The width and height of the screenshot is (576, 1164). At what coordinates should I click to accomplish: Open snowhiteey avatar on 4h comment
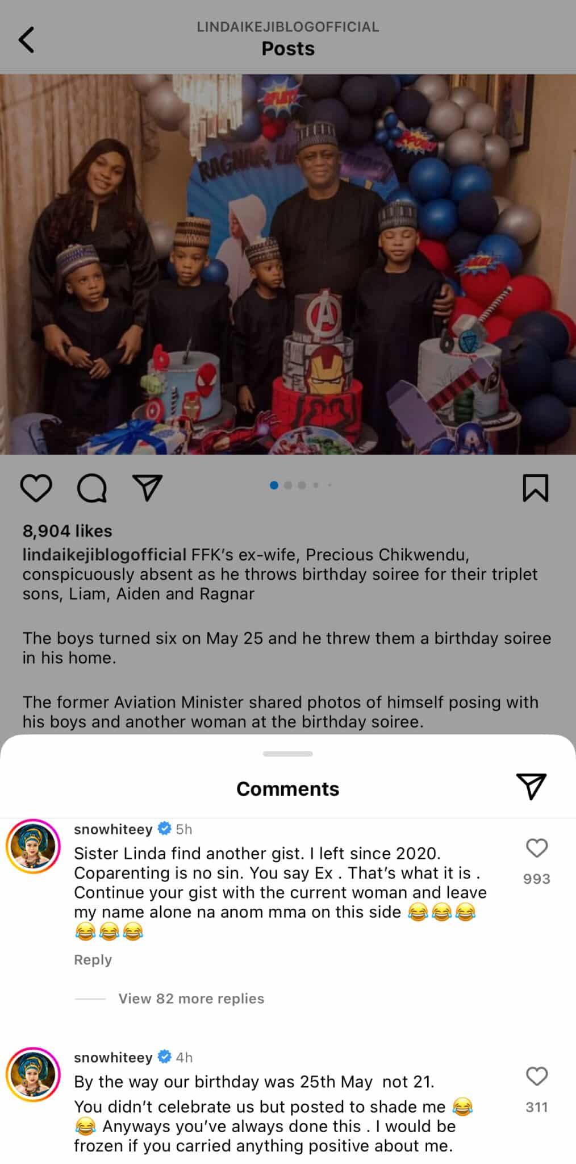33,1075
